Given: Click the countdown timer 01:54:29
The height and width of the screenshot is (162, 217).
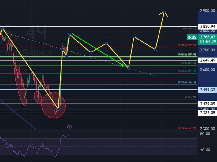Looking at the screenshot, I should 208,42.
